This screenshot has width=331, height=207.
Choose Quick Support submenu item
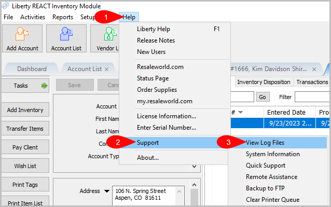278,165
